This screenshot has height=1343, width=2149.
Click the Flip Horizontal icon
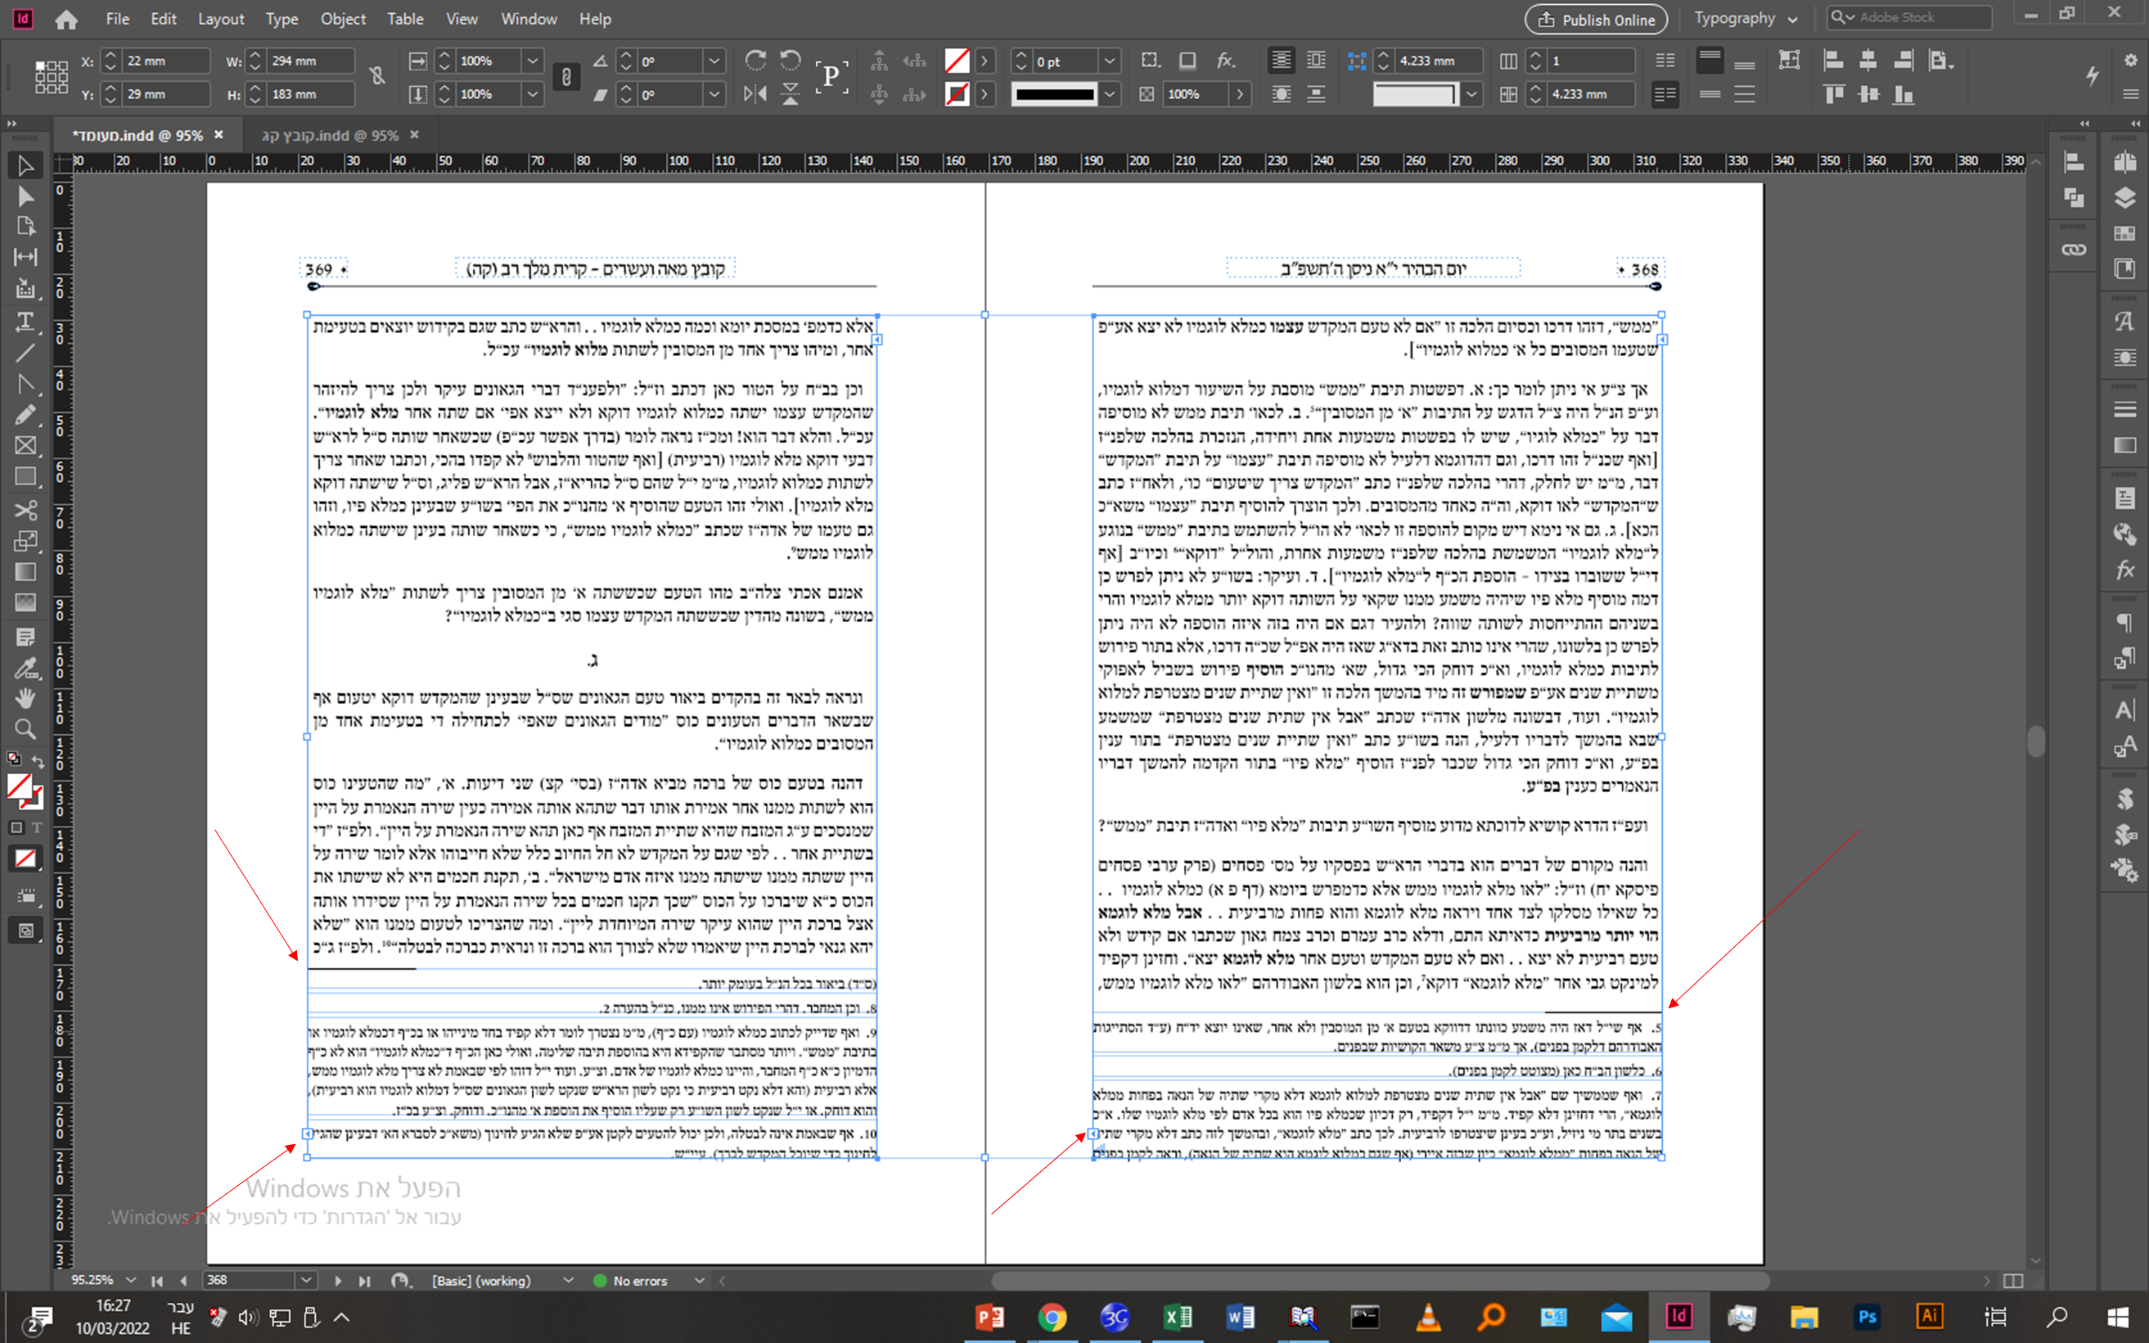tap(755, 94)
